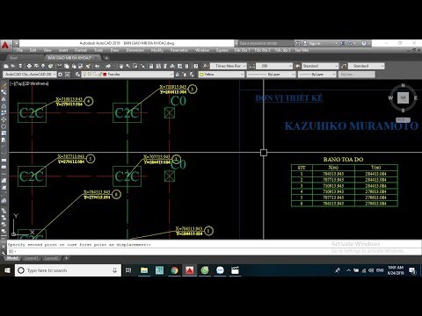This screenshot has height=316, width=422.
Task: Expand the Quick Access toolbar dropdown arrow
Action: click(x=17, y=43)
